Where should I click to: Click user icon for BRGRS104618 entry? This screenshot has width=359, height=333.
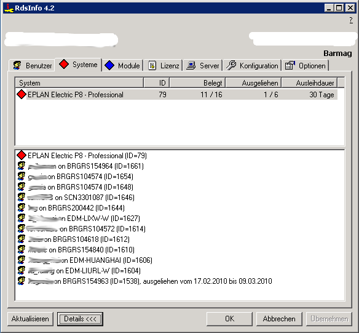[x=22, y=239]
